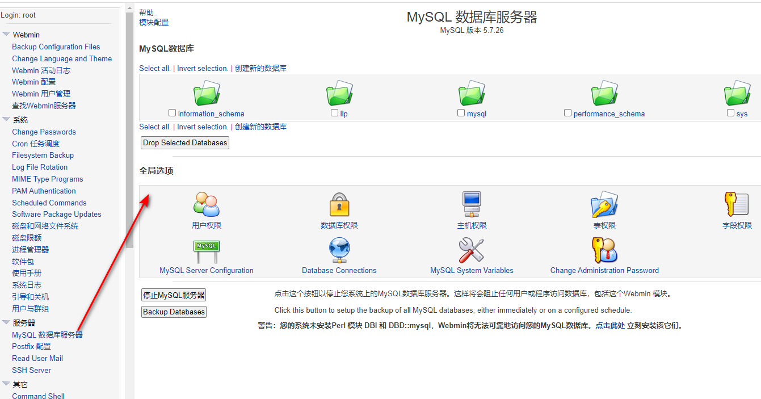Open the 用户权限 text link
Image resolution: width=761 pixels, height=399 pixels.
[207, 225]
